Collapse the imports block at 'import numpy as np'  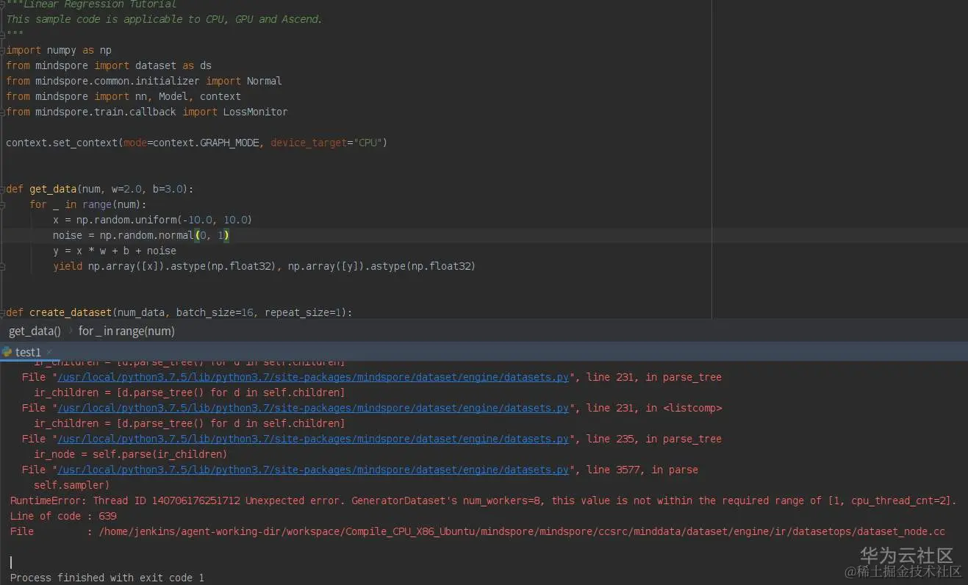pyautogui.click(x=3, y=50)
